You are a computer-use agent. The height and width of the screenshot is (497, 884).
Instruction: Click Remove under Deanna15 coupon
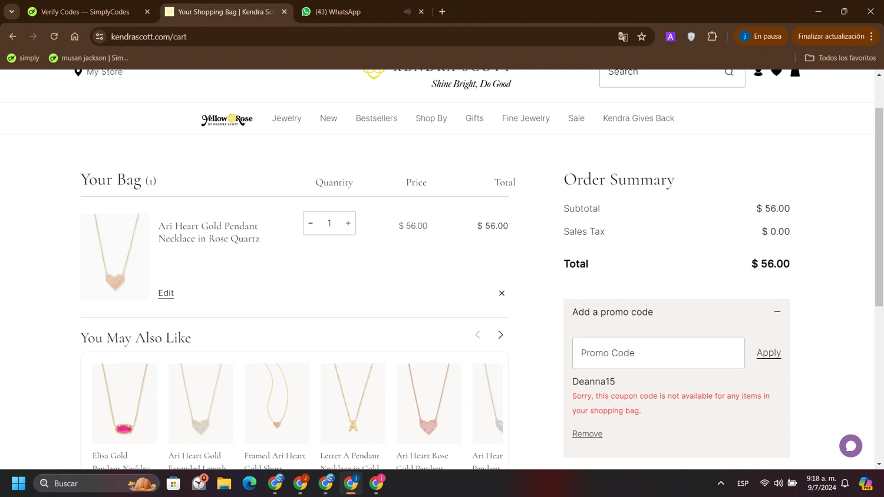coord(587,433)
